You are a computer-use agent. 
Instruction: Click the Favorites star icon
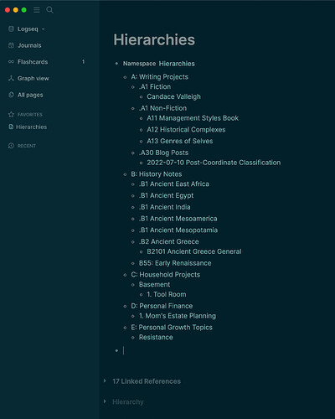[x=11, y=114]
